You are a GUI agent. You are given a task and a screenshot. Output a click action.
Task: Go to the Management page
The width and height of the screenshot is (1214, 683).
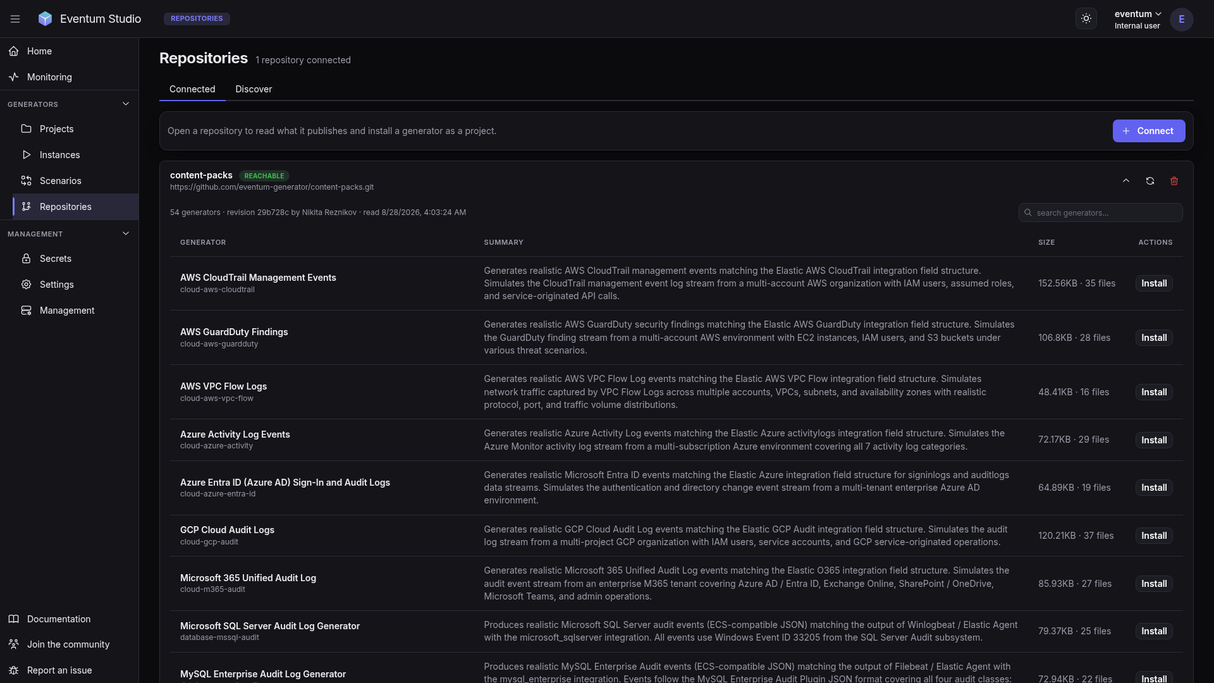[x=75, y=311]
